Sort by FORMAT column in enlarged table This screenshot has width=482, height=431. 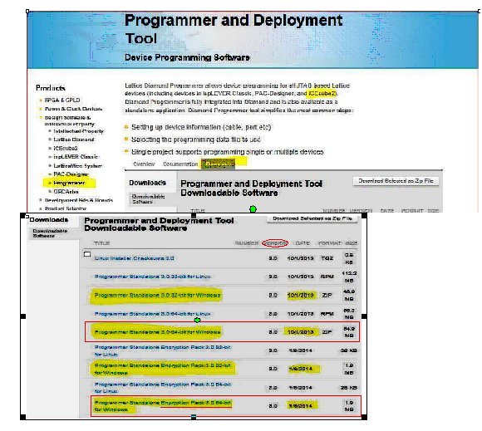330,243
